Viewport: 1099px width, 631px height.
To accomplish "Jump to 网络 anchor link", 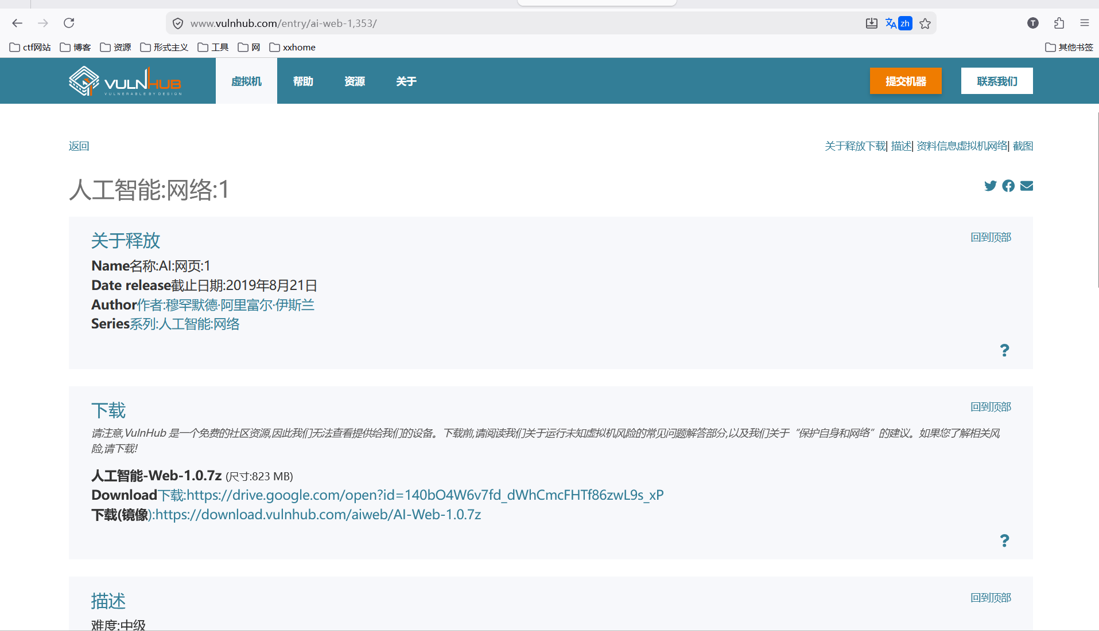I will (997, 146).
